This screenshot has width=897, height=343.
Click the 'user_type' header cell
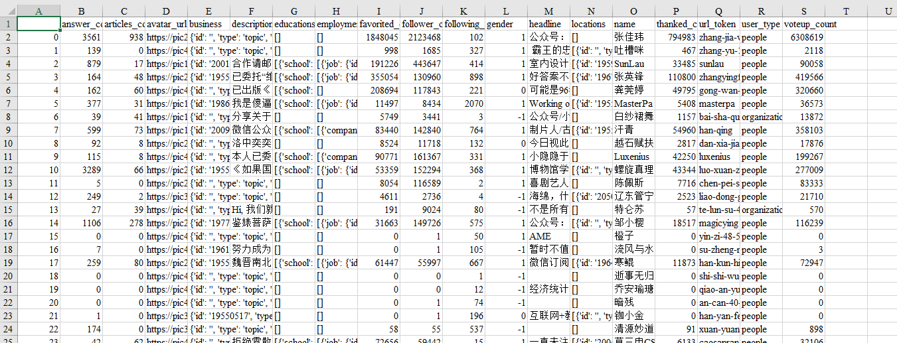coord(762,24)
